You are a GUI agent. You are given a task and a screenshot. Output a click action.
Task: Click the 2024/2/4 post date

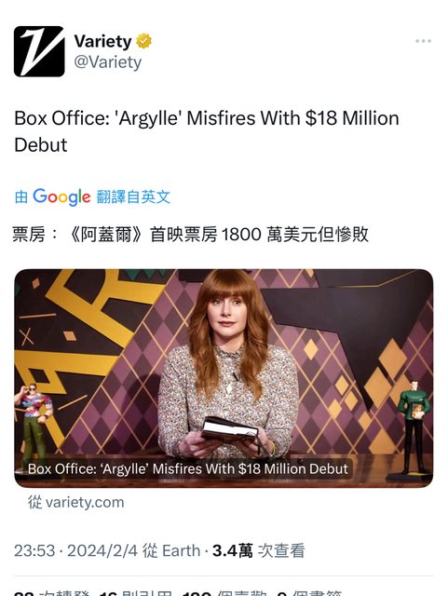pos(102,550)
